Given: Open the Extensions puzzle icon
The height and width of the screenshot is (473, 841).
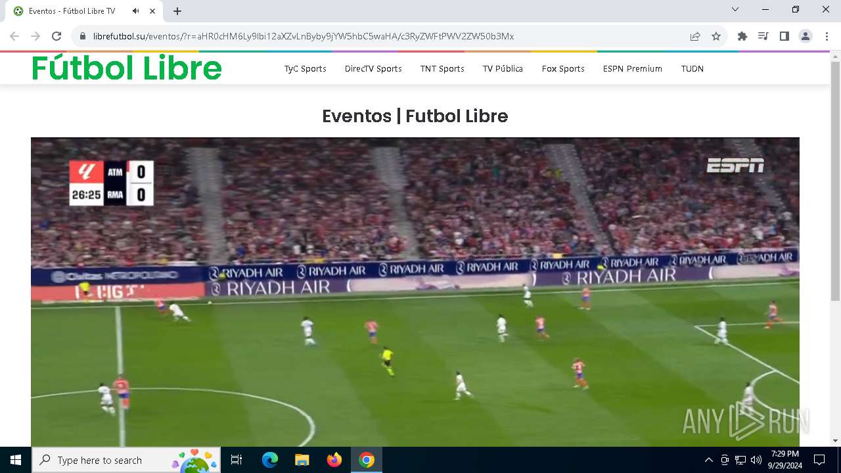Looking at the screenshot, I should (x=742, y=36).
